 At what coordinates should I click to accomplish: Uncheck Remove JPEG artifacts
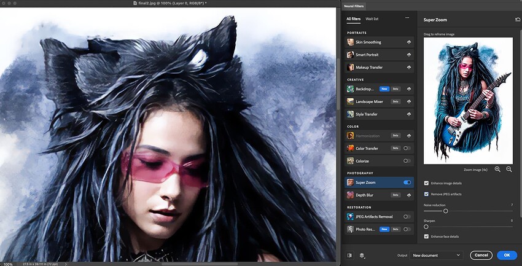426,194
